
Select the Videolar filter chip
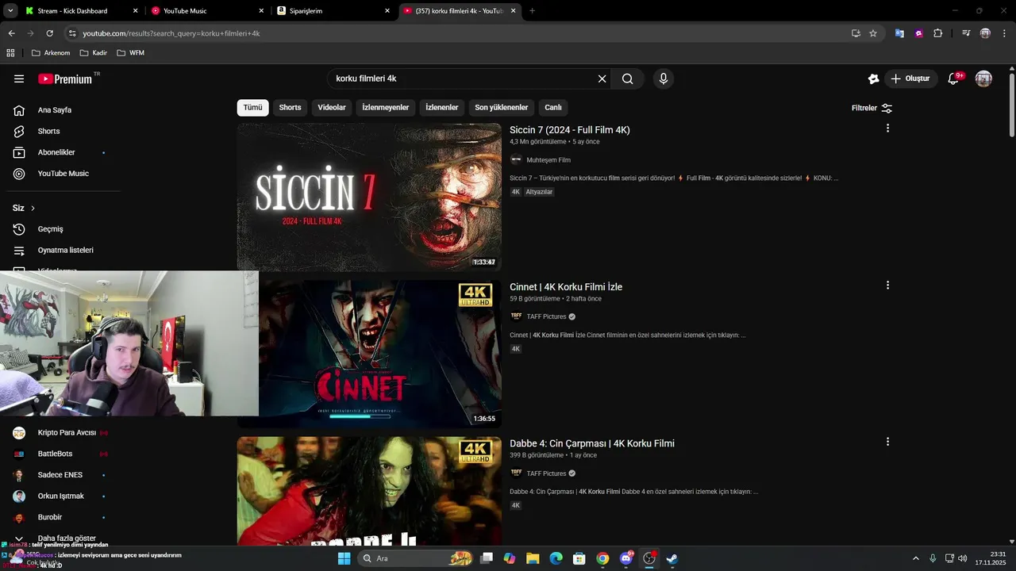(332, 107)
